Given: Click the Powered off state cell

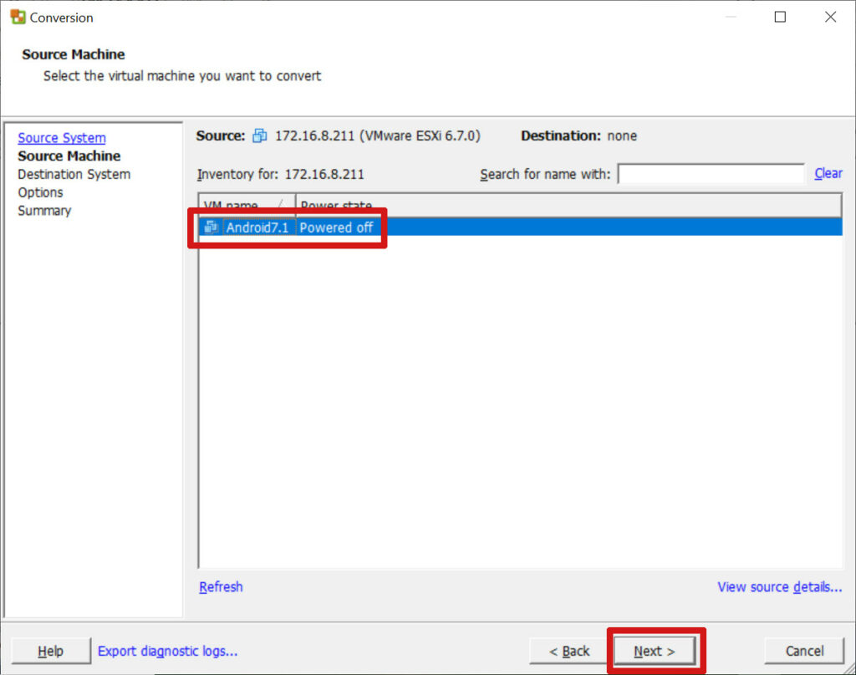Looking at the screenshot, I should (336, 228).
